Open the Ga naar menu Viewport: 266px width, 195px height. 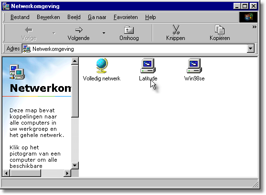point(97,17)
